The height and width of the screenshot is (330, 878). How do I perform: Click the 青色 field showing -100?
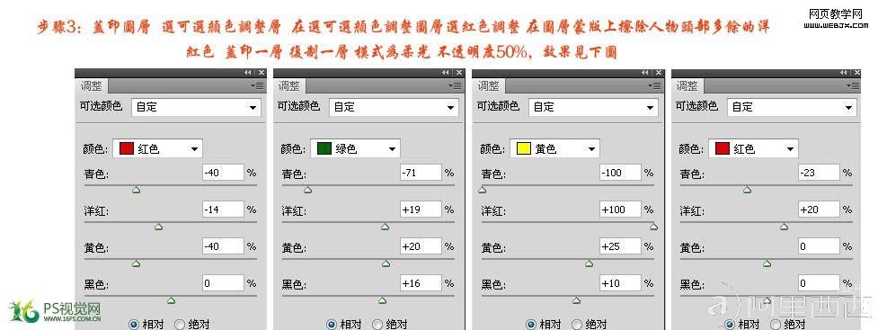point(620,173)
